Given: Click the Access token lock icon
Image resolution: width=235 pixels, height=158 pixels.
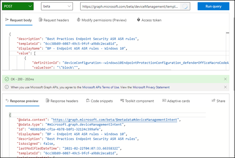Looking at the screenshot, I should click(x=138, y=20).
